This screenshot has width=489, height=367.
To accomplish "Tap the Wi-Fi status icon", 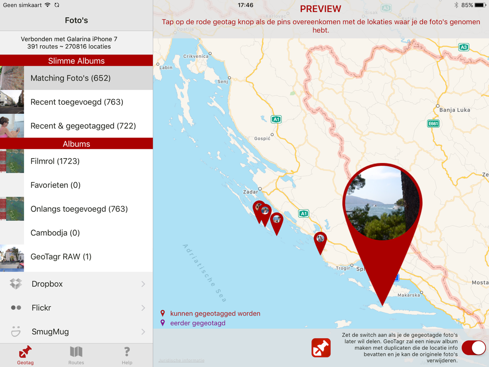I will click(x=47, y=5).
